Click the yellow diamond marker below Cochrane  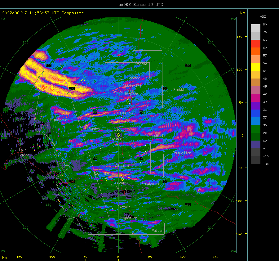click(106, 179)
